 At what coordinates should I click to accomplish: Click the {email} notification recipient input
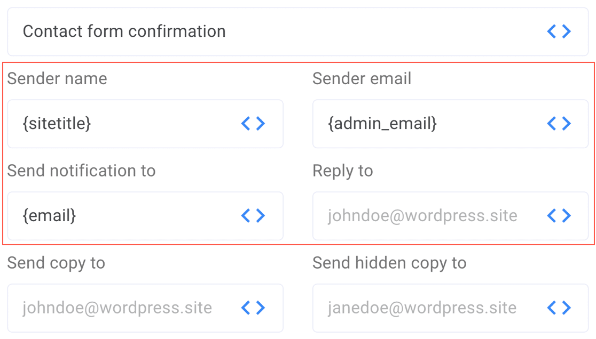coord(145,216)
